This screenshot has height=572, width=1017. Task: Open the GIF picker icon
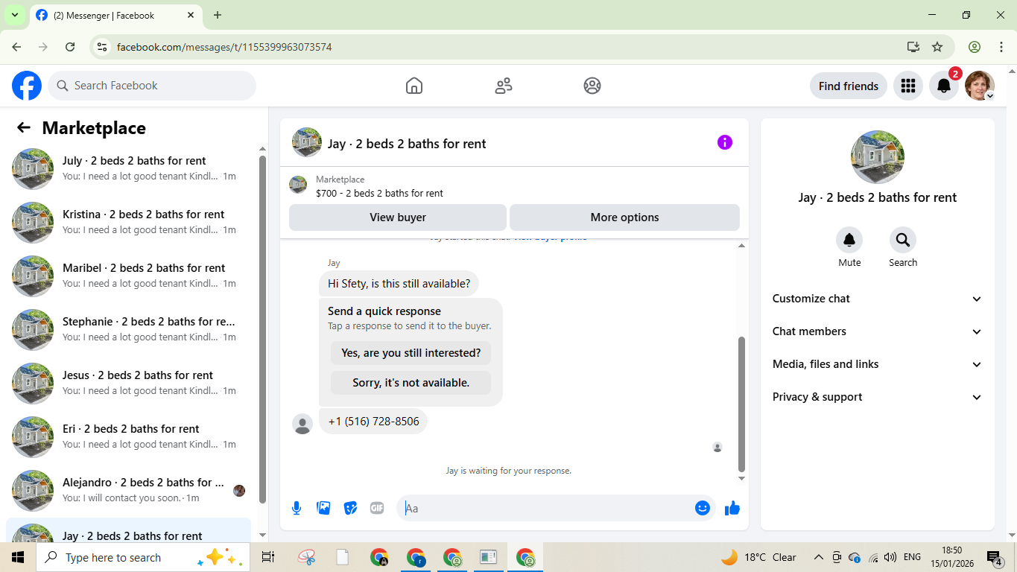click(x=377, y=508)
